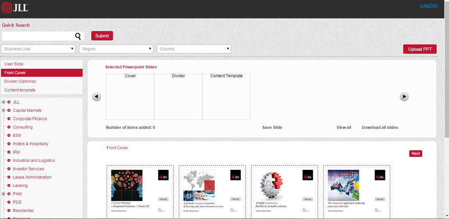Select the 'integrated approach' cover thumbnail

pyautogui.click(x=356, y=192)
